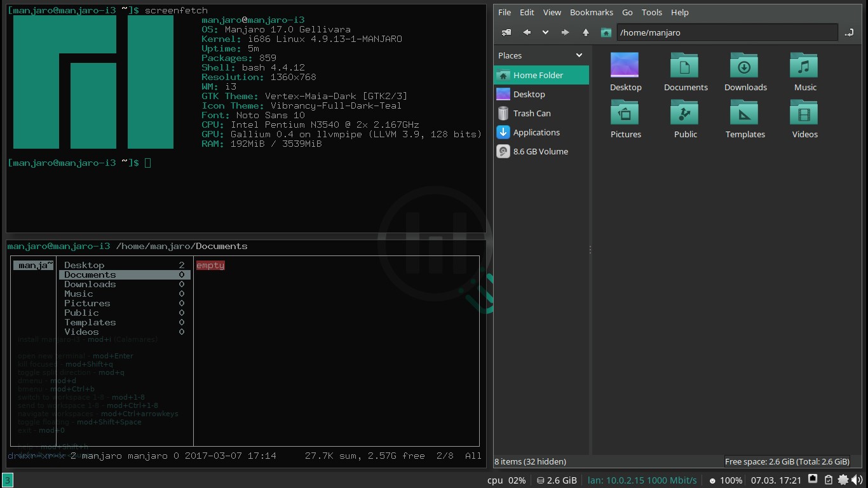Click the red 'empty' label in ranger

coord(210,265)
